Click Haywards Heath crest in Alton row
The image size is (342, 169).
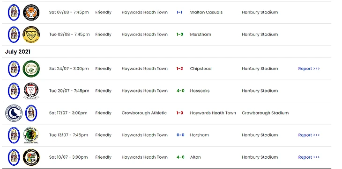[x=14, y=157]
